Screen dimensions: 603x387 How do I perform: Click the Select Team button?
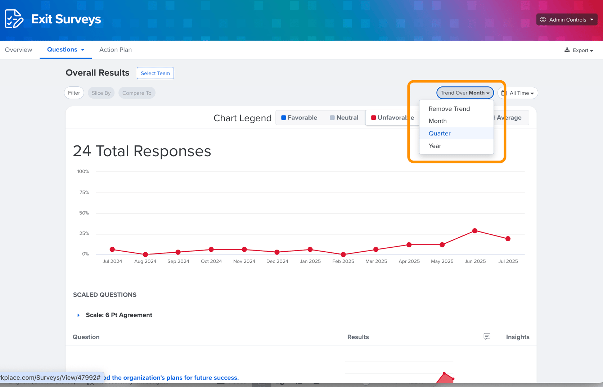(x=155, y=73)
